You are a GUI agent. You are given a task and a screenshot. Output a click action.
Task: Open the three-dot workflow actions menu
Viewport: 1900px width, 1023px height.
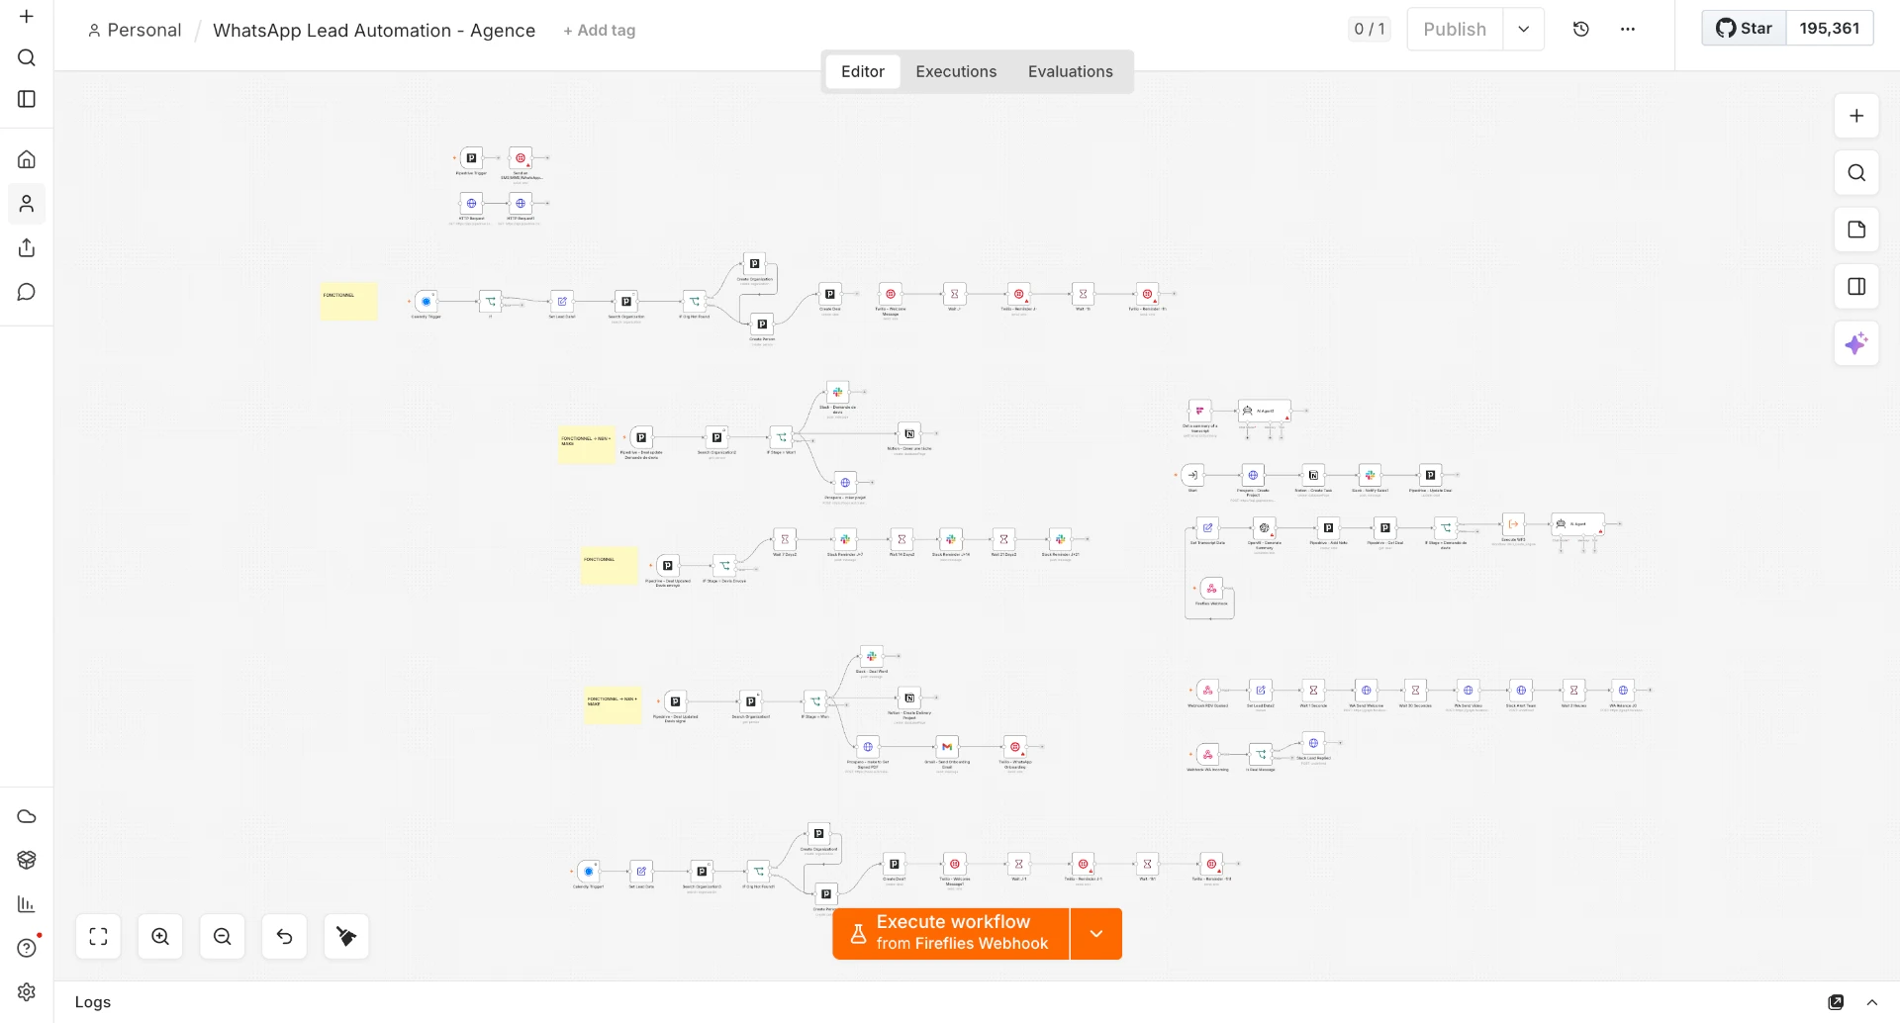1628,30
